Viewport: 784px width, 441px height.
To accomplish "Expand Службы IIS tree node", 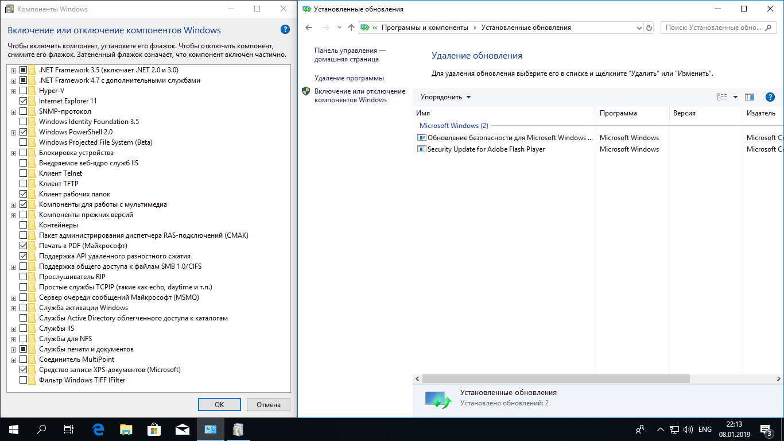I will (x=13, y=328).
